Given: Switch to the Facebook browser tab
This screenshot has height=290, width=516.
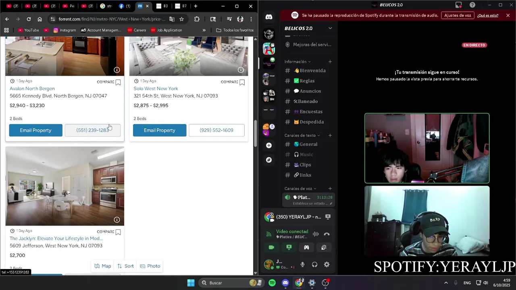Looking at the screenshot, I should (x=125, y=6).
